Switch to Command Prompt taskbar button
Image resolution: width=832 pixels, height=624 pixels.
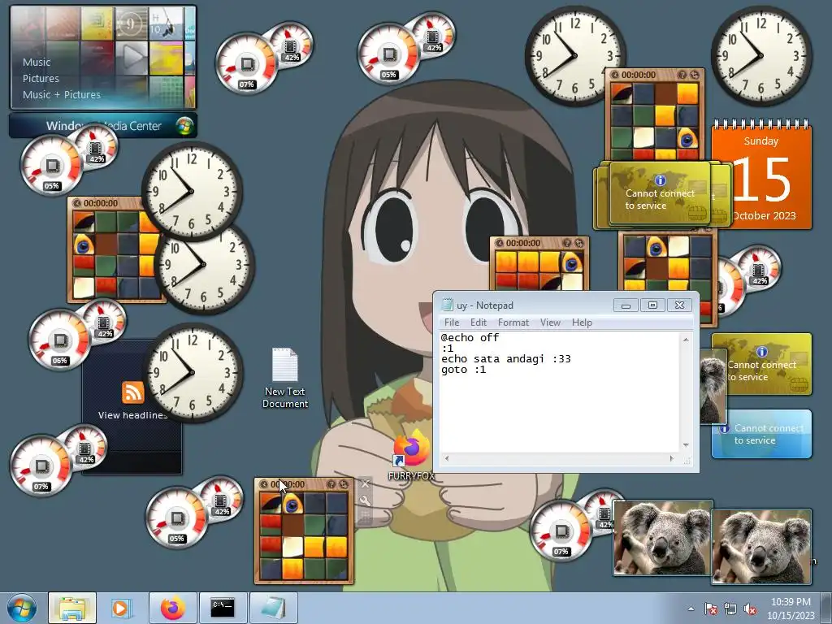pos(223,608)
